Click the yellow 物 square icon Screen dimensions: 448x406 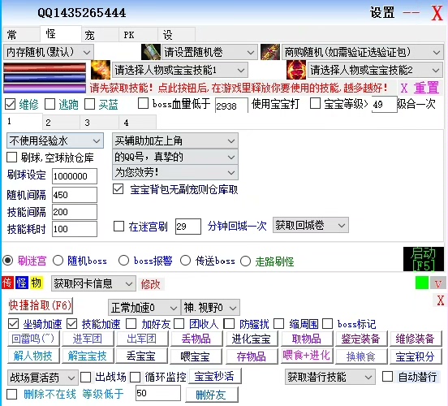pyautogui.click(x=37, y=283)
